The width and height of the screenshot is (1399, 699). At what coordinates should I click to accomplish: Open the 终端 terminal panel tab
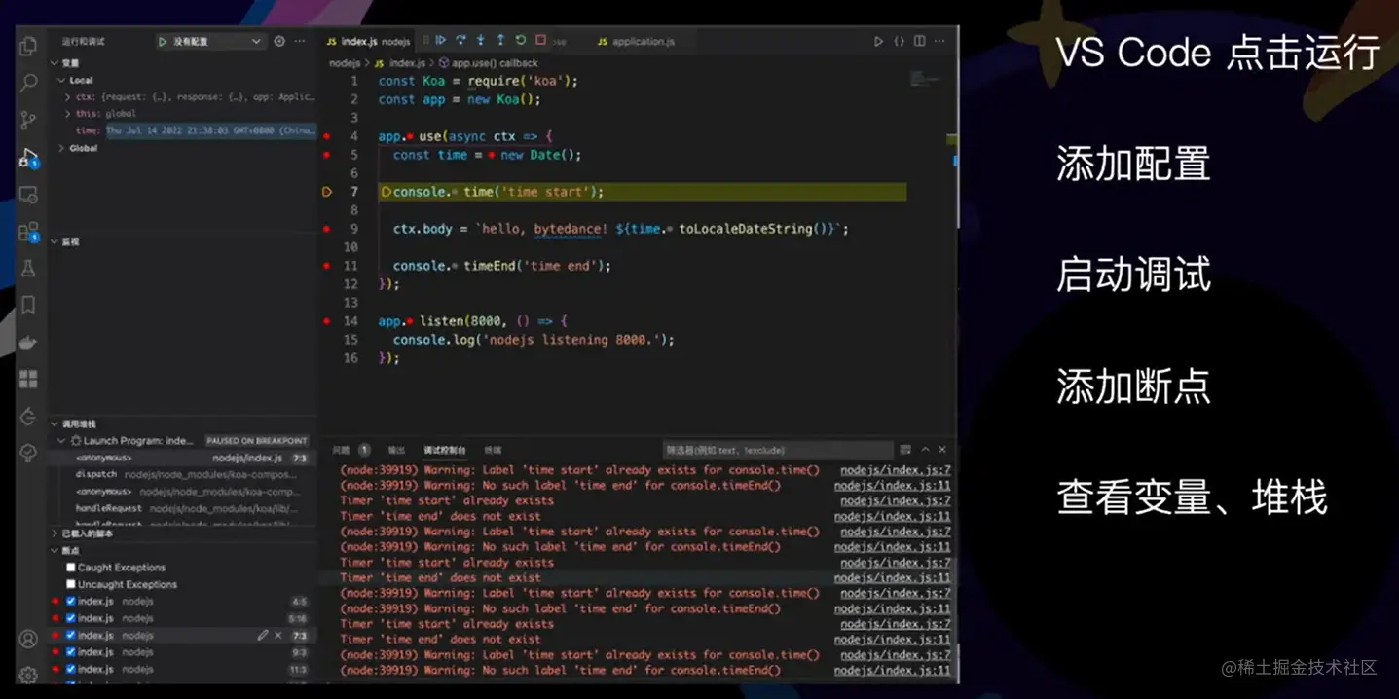493,450
